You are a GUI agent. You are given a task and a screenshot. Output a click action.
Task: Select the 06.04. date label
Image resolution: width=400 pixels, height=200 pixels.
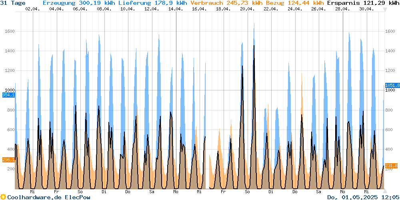click(x=80, y=9)
